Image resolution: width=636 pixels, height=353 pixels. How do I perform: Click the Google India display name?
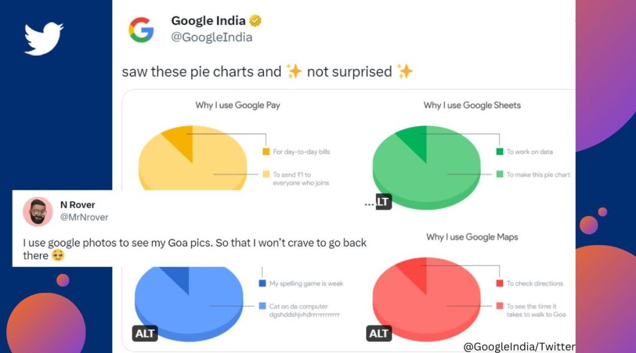[208, 20]
